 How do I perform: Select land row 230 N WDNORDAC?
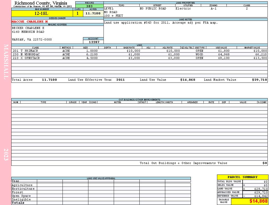pos(139,54)
